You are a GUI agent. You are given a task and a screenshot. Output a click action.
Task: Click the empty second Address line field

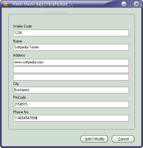point(71,70)
